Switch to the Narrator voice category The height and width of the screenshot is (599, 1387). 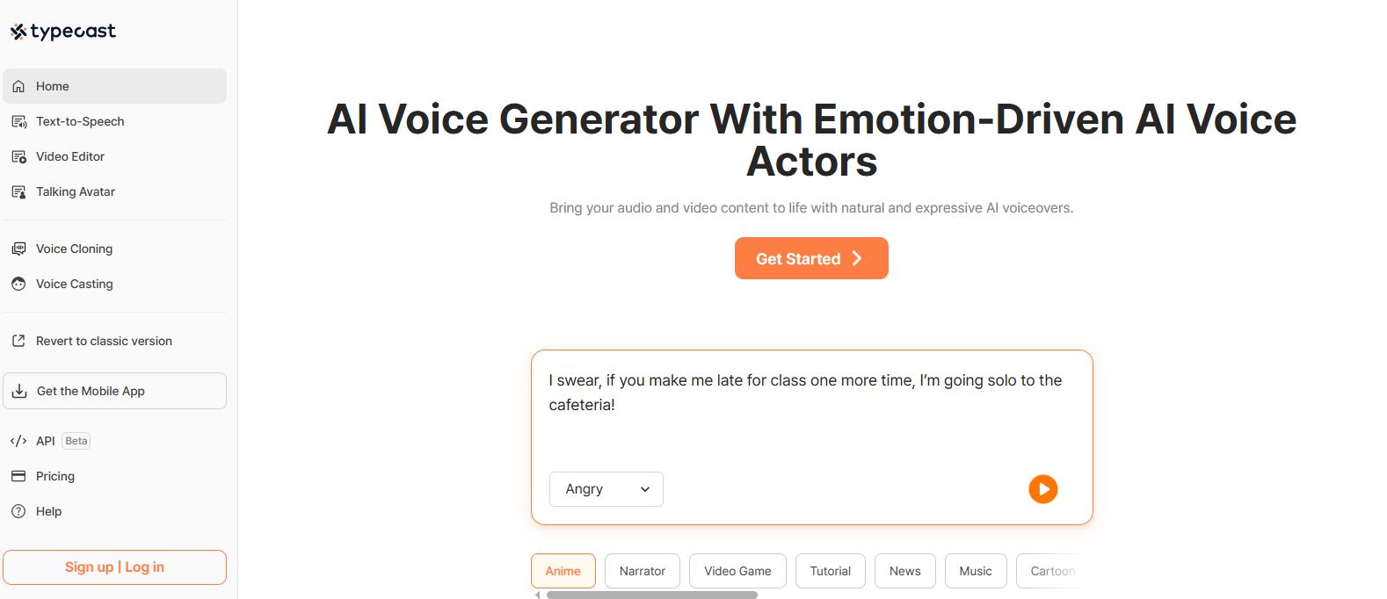coord(643,571)
